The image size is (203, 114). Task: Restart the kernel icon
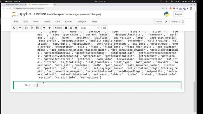(x=71, y=28)
